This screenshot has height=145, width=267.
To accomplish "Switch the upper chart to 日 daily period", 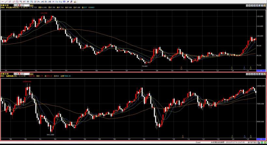I will (x=16, y=6).
